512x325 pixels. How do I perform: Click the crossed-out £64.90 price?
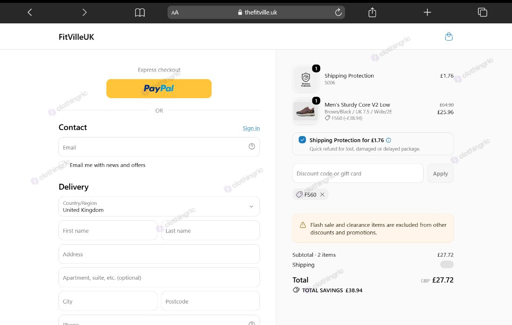point(447,105)
